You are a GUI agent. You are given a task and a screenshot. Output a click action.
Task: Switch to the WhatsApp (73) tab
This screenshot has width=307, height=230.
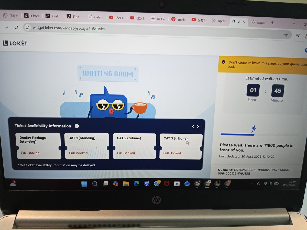tap(10, 16)
